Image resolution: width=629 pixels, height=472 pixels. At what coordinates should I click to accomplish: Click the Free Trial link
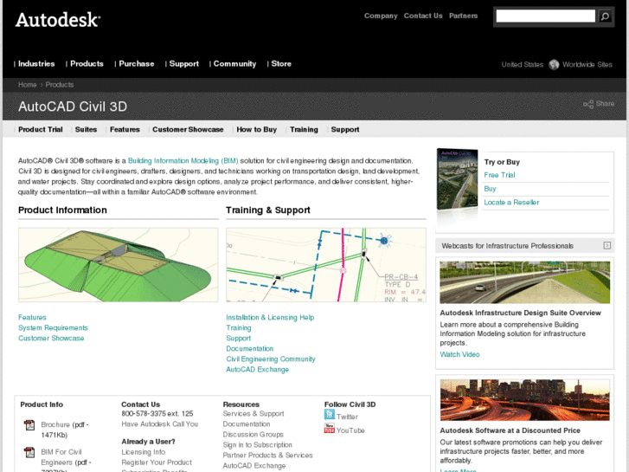pyautogui.click(x=499, y=175)
